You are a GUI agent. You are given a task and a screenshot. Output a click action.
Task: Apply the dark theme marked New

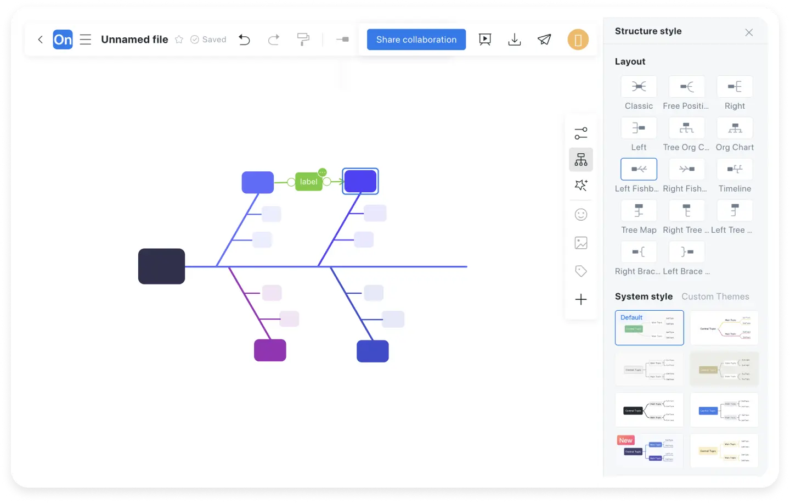[x=649, y=451]
